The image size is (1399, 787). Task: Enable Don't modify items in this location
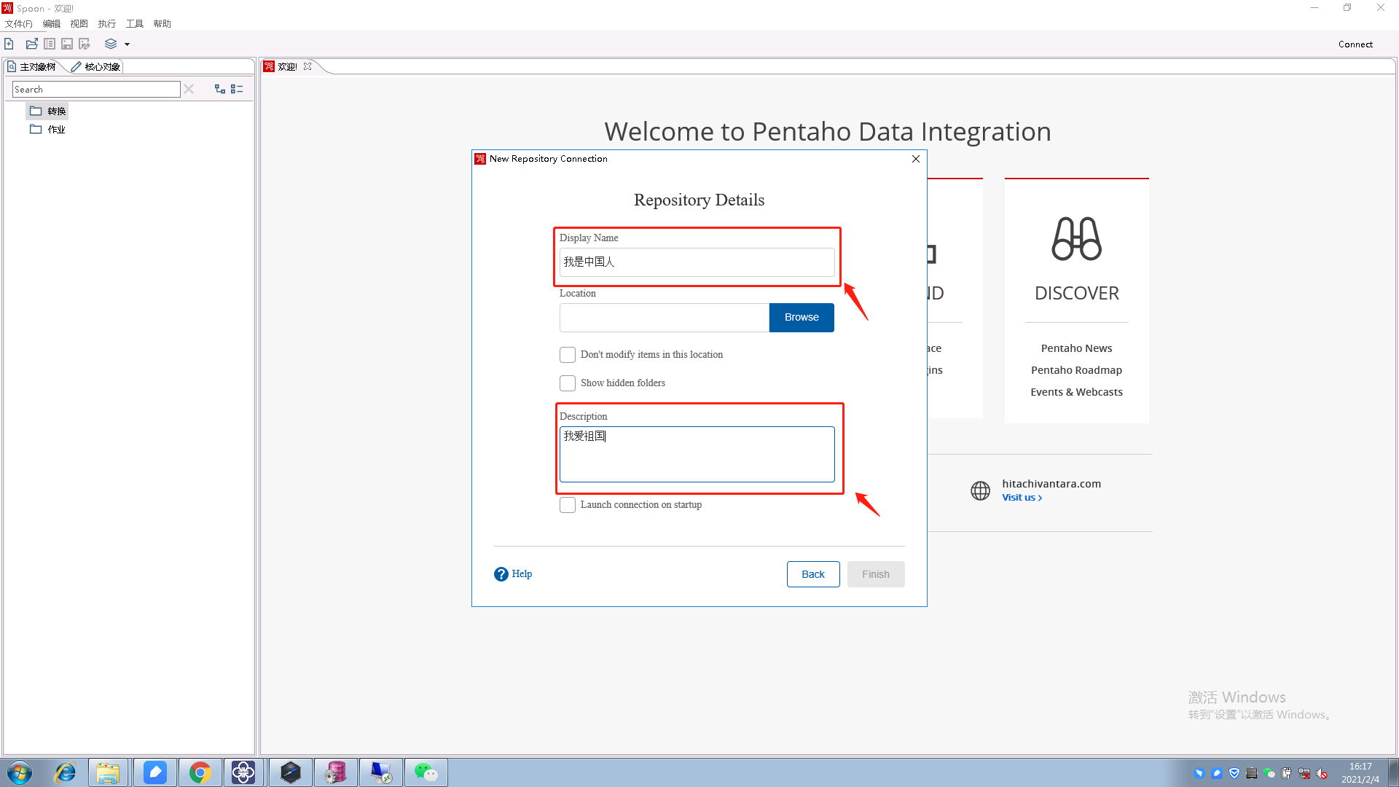click(568, 355)
